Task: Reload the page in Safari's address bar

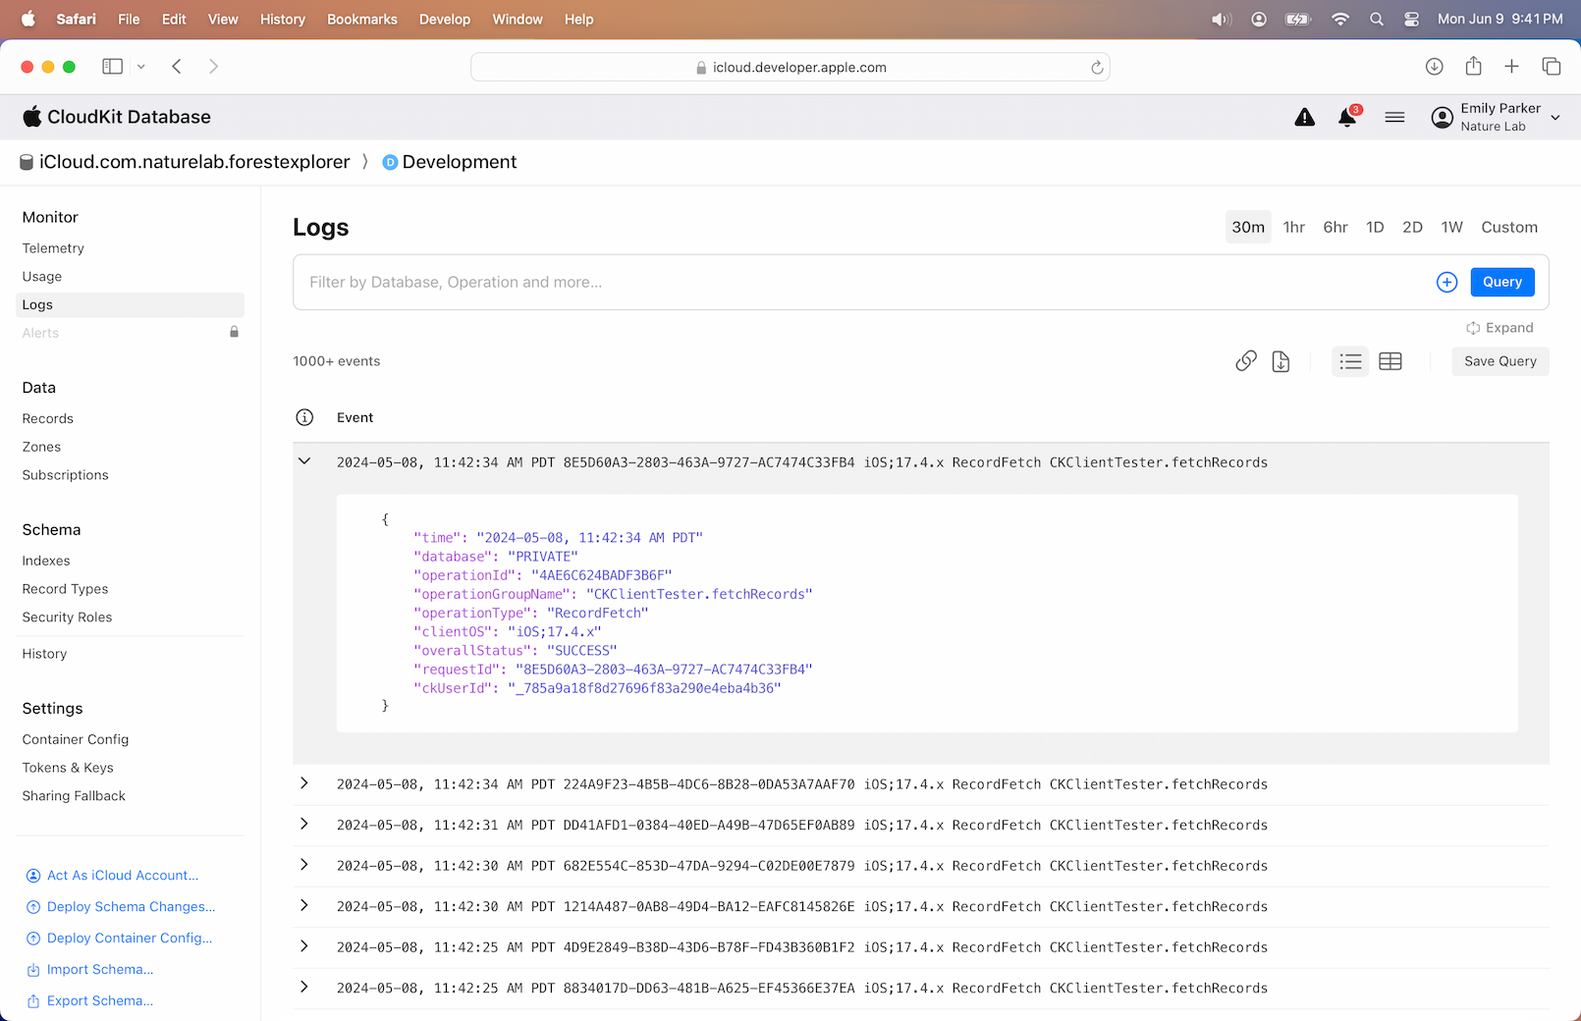Action: click(1097, 68)
